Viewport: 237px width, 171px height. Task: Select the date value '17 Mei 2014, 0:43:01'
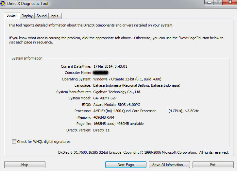coord(110,66)
